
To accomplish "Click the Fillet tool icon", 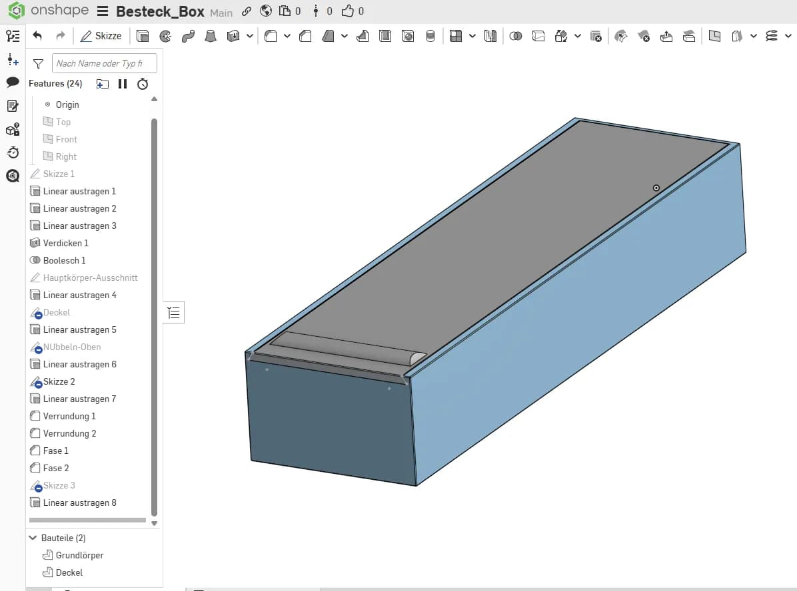I will click(x=271, y=36).
